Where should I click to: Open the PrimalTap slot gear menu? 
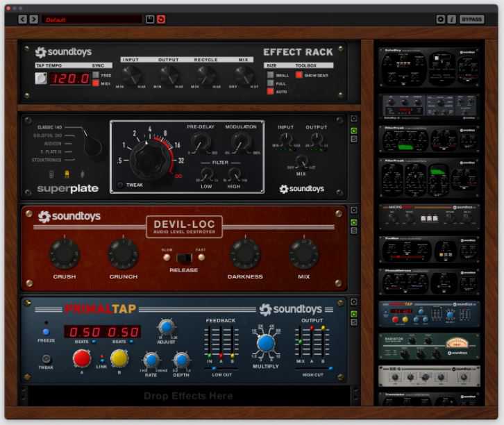[353, 302]
